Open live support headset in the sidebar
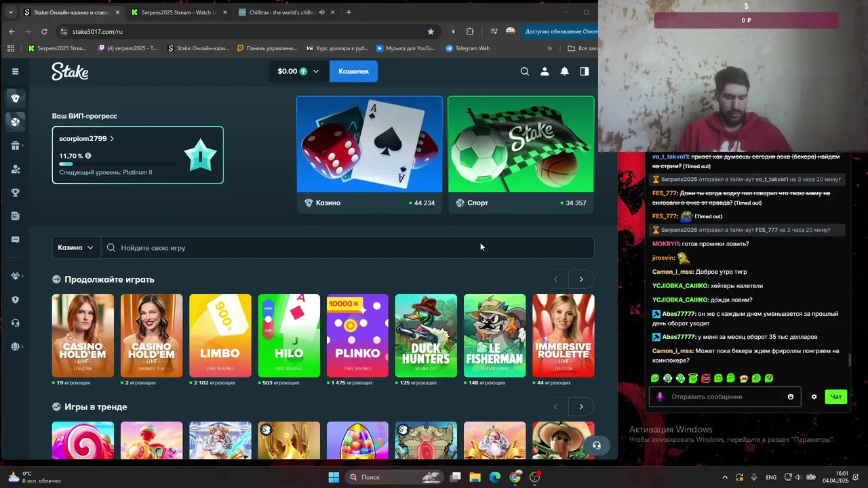Image resolution: width=868 pixels, height=488 pixels. tap(15, 323)
